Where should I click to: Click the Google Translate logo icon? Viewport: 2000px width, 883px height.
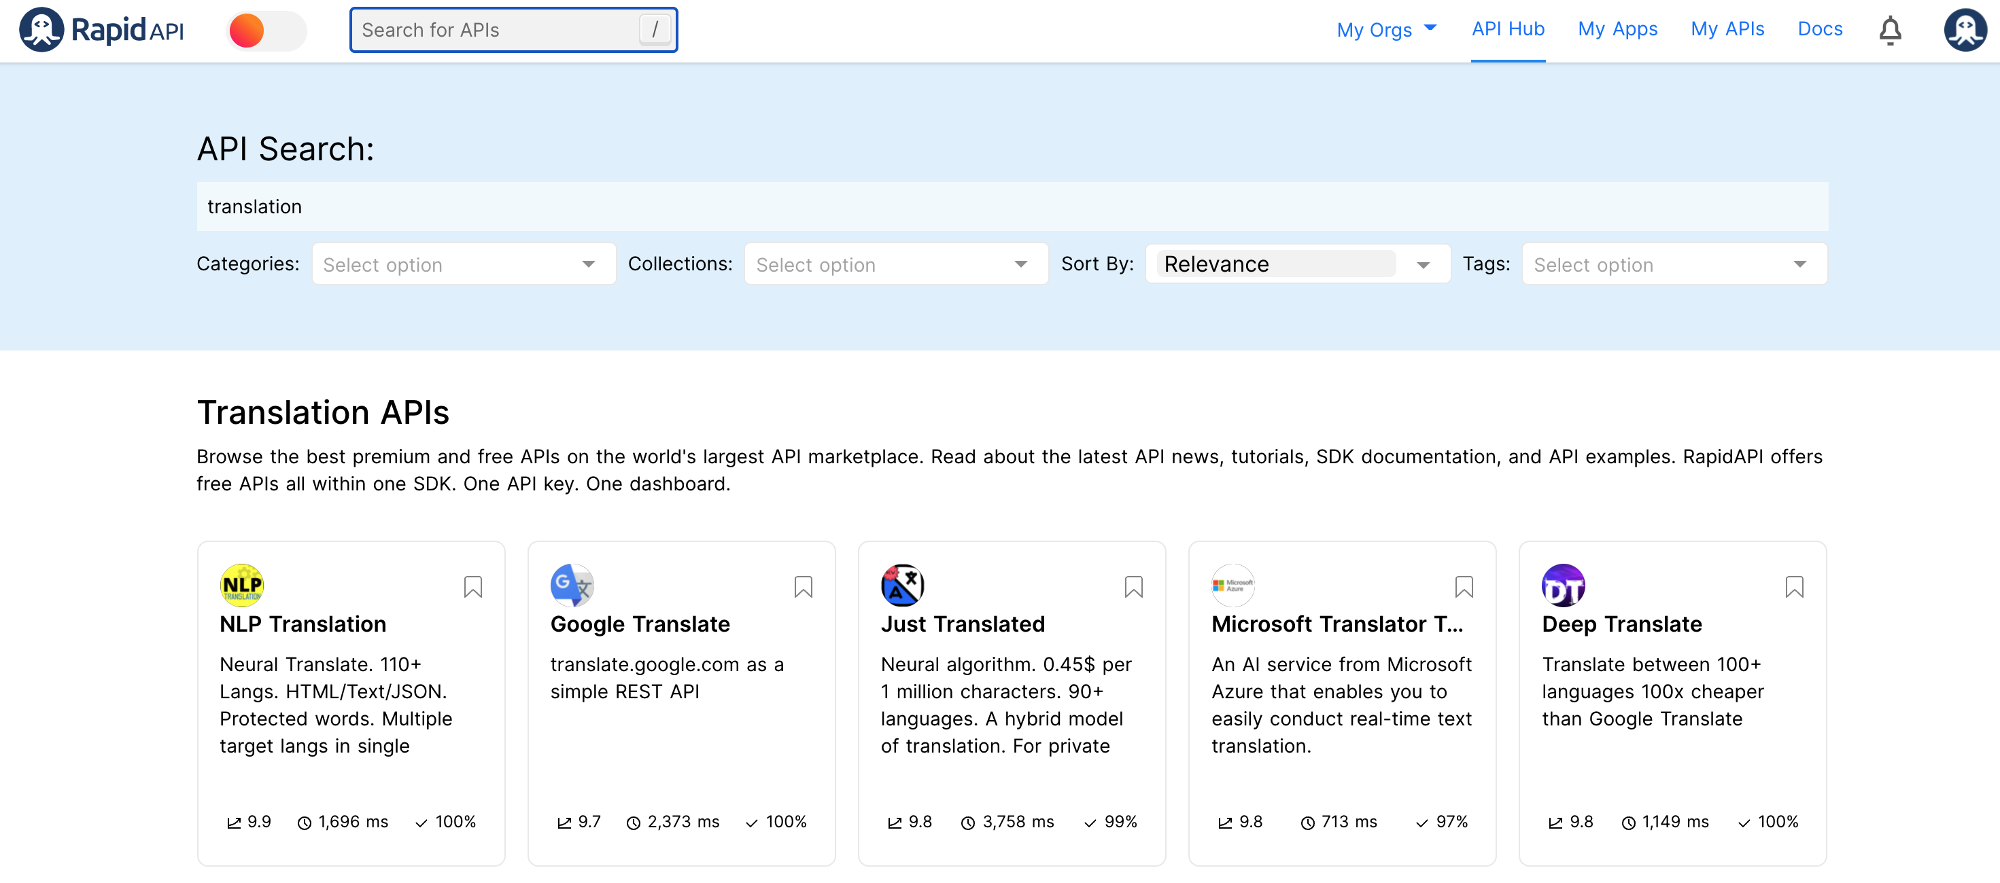point(572,585)
